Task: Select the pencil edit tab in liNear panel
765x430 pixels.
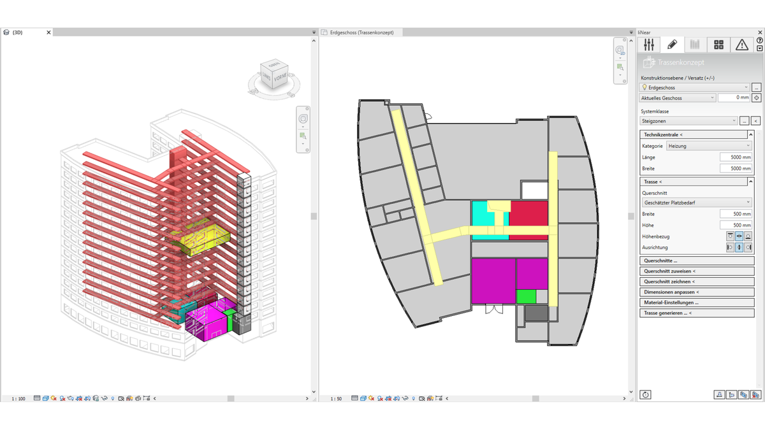Action: (x=672, y=45)
